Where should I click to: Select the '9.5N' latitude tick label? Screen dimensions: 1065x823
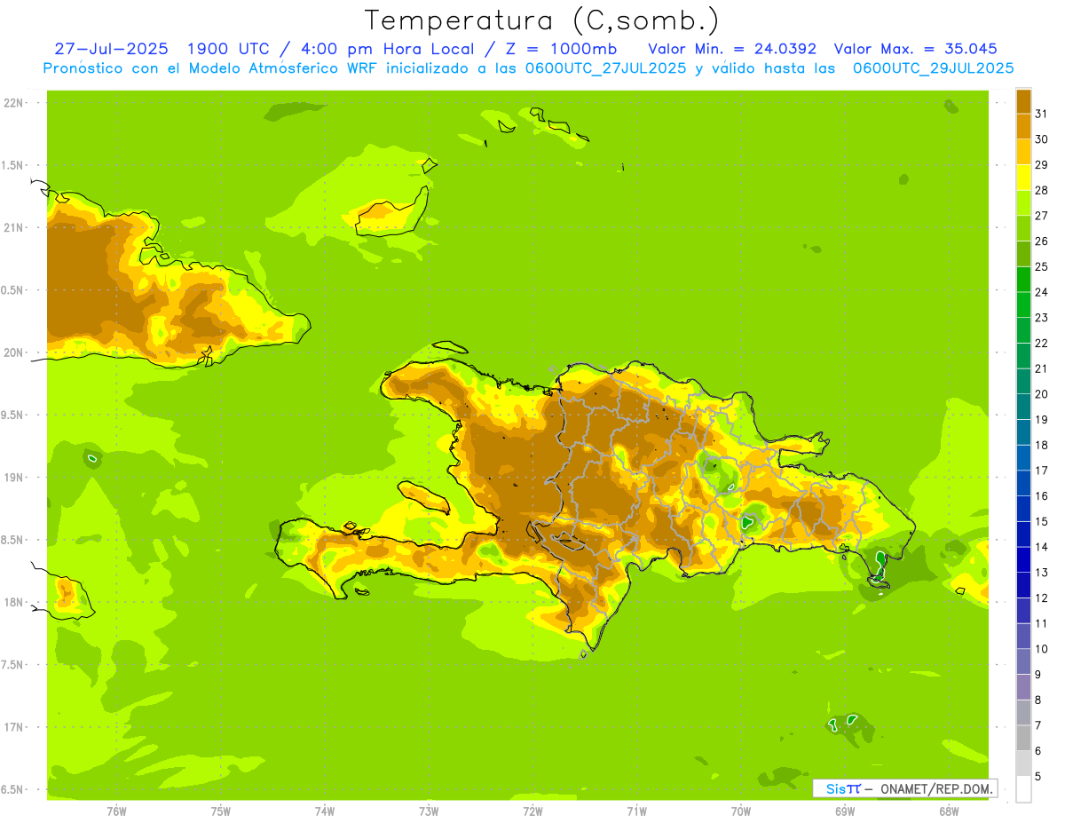click(13, 415)
